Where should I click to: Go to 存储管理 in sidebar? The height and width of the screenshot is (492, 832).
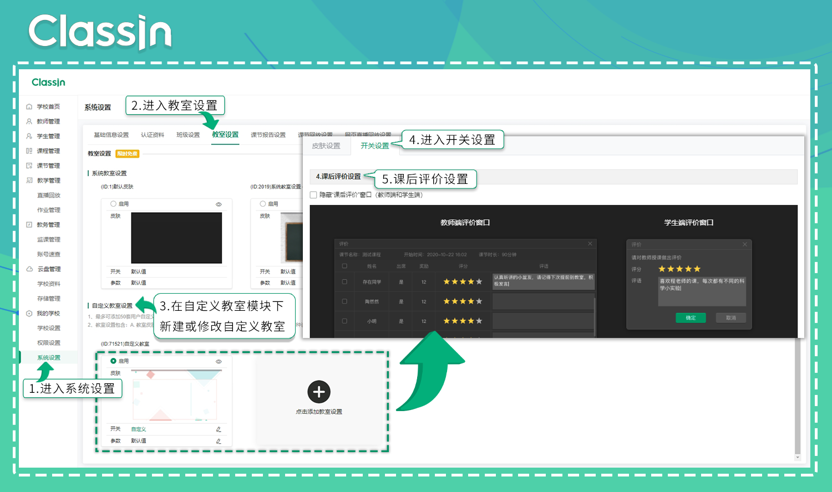(49, 299)
